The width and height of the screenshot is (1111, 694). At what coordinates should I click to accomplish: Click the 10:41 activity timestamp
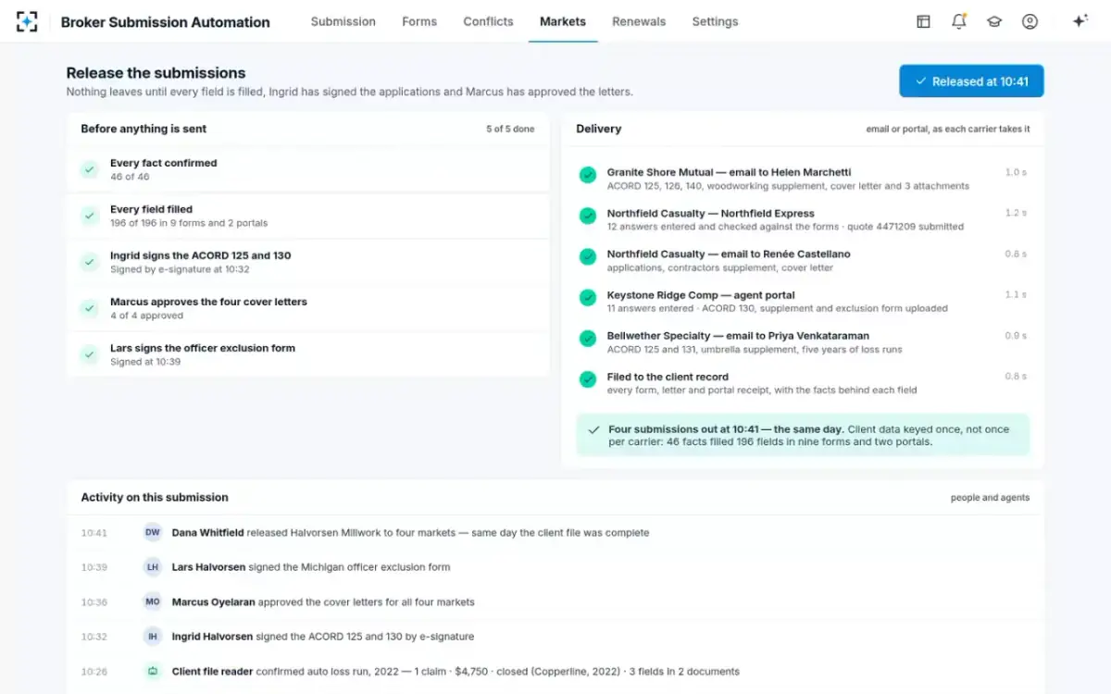pyautogui.click(x=94, y=533)
